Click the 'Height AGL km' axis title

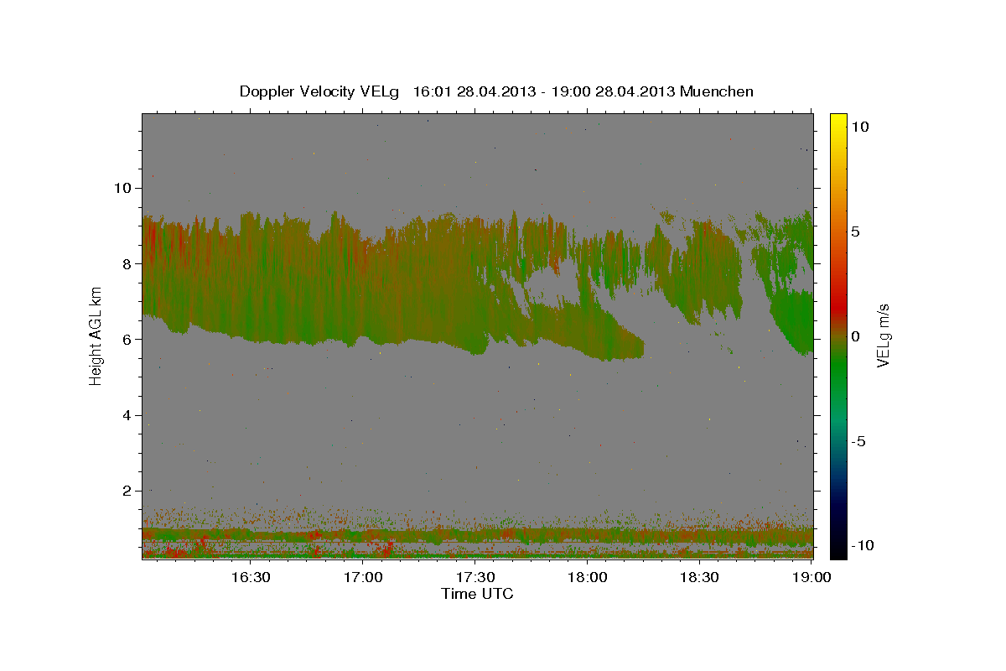pos(96,337)
